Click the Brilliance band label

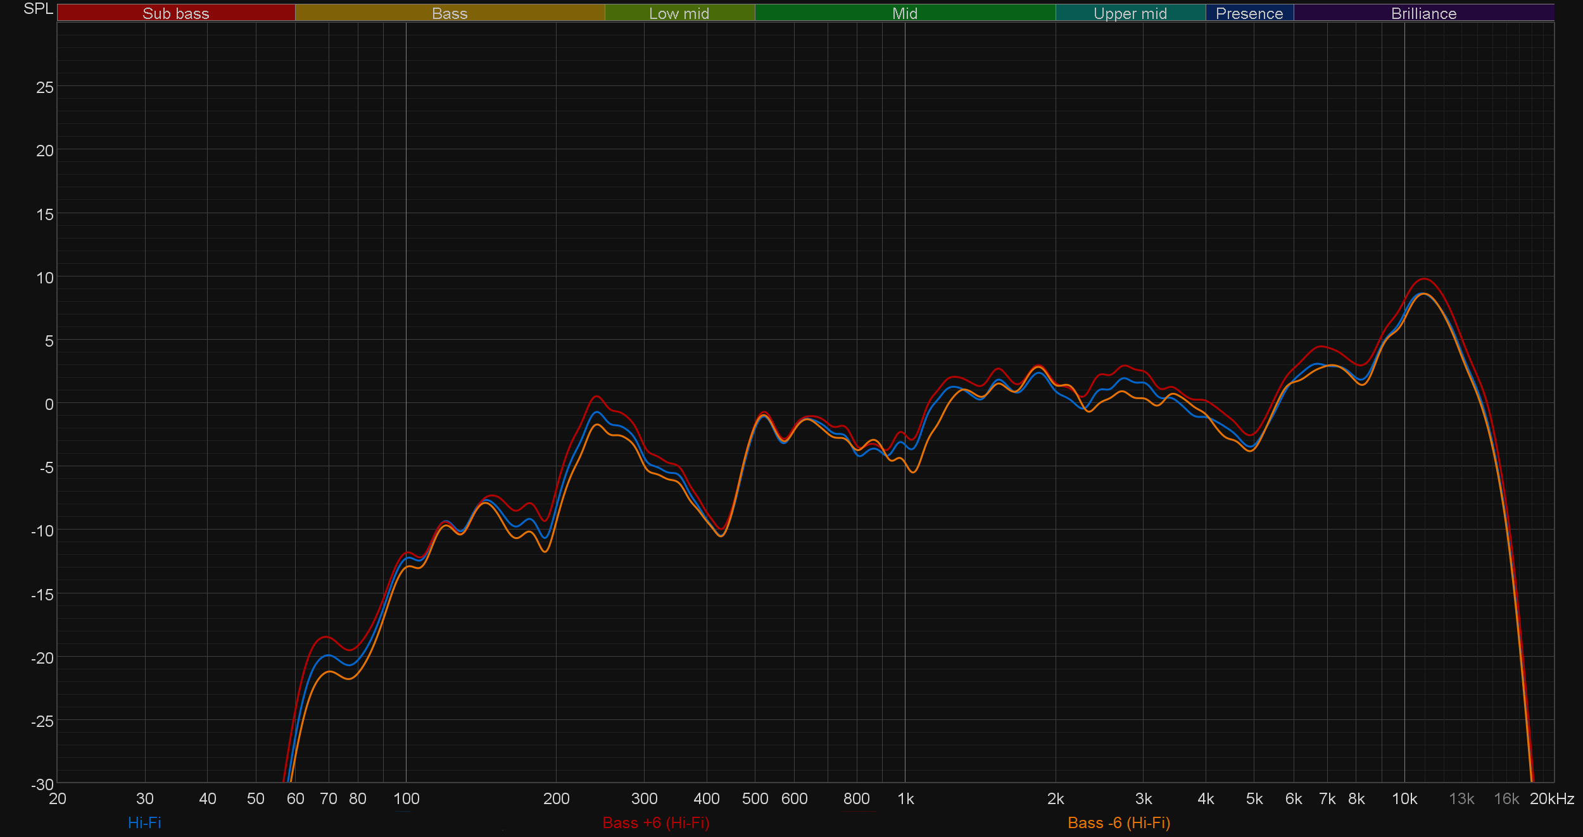1423,13
